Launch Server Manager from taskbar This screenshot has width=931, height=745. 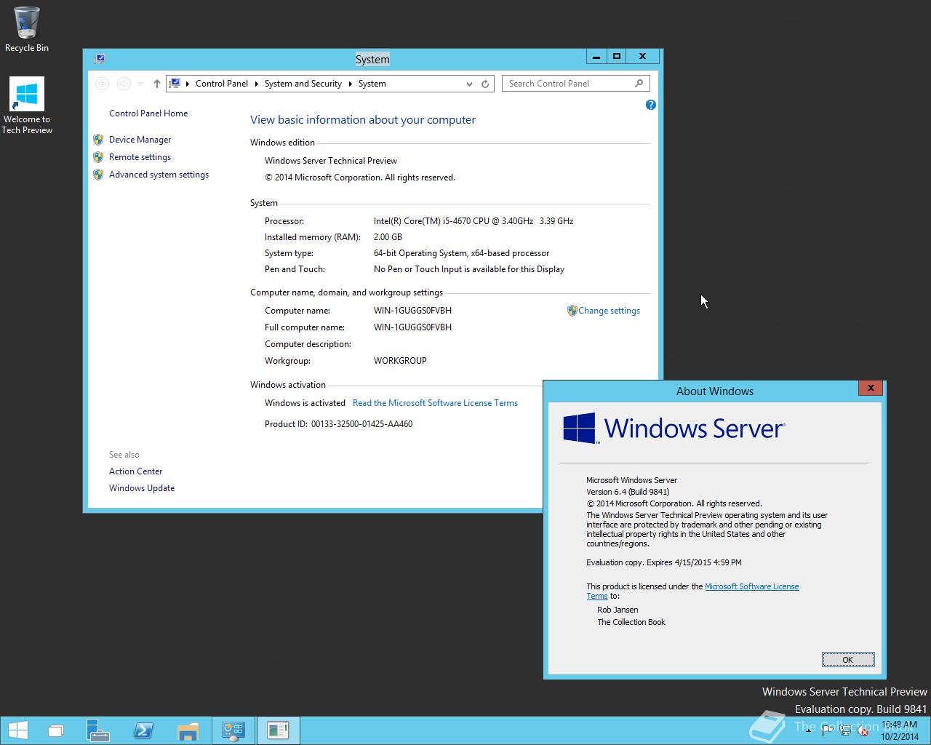tap(97, 730)
